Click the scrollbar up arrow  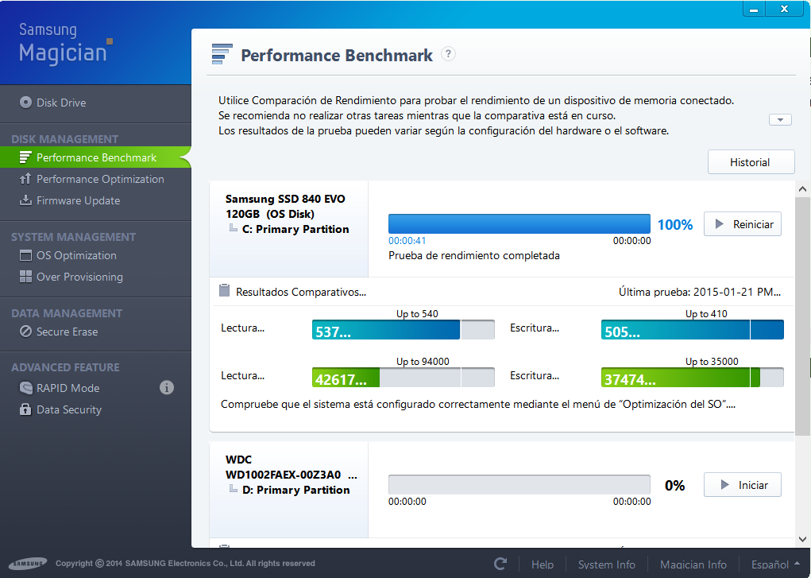803,189
